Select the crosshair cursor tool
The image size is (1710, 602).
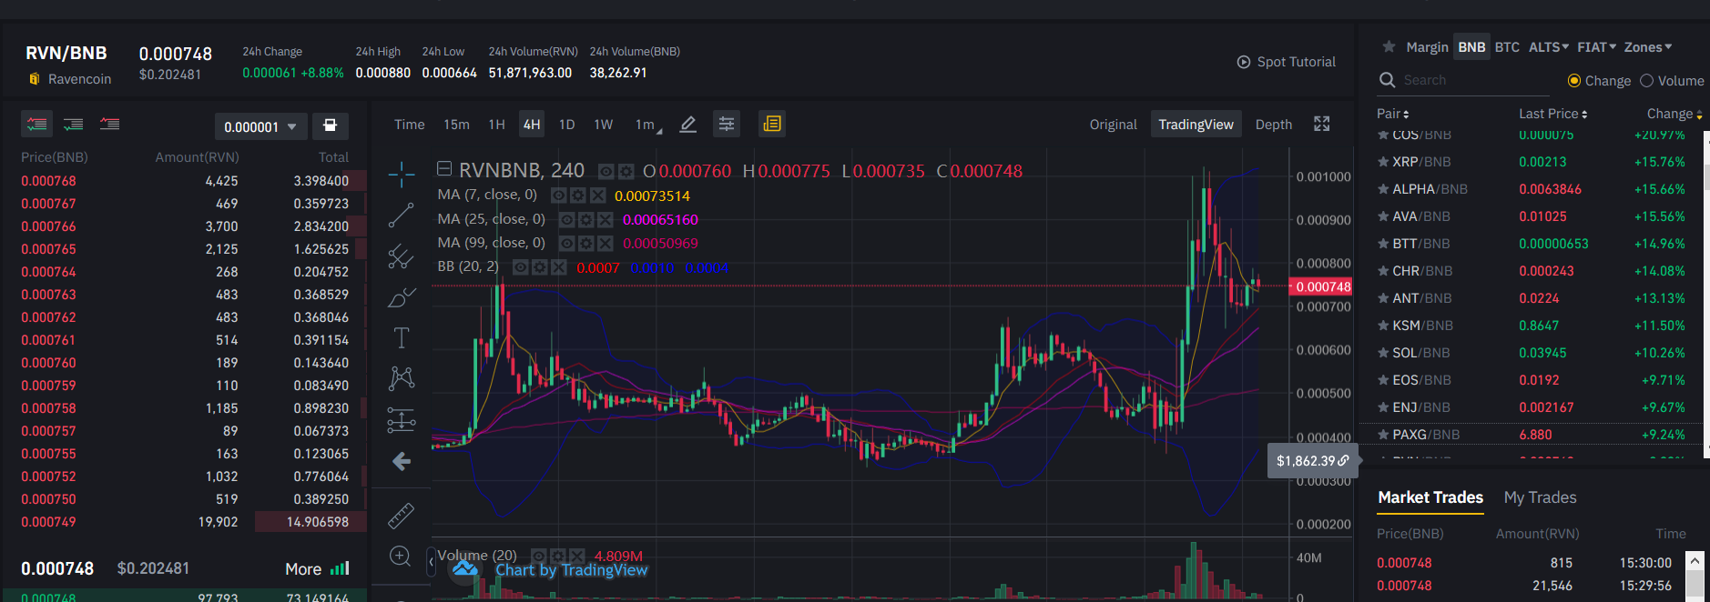coord(401,174)
